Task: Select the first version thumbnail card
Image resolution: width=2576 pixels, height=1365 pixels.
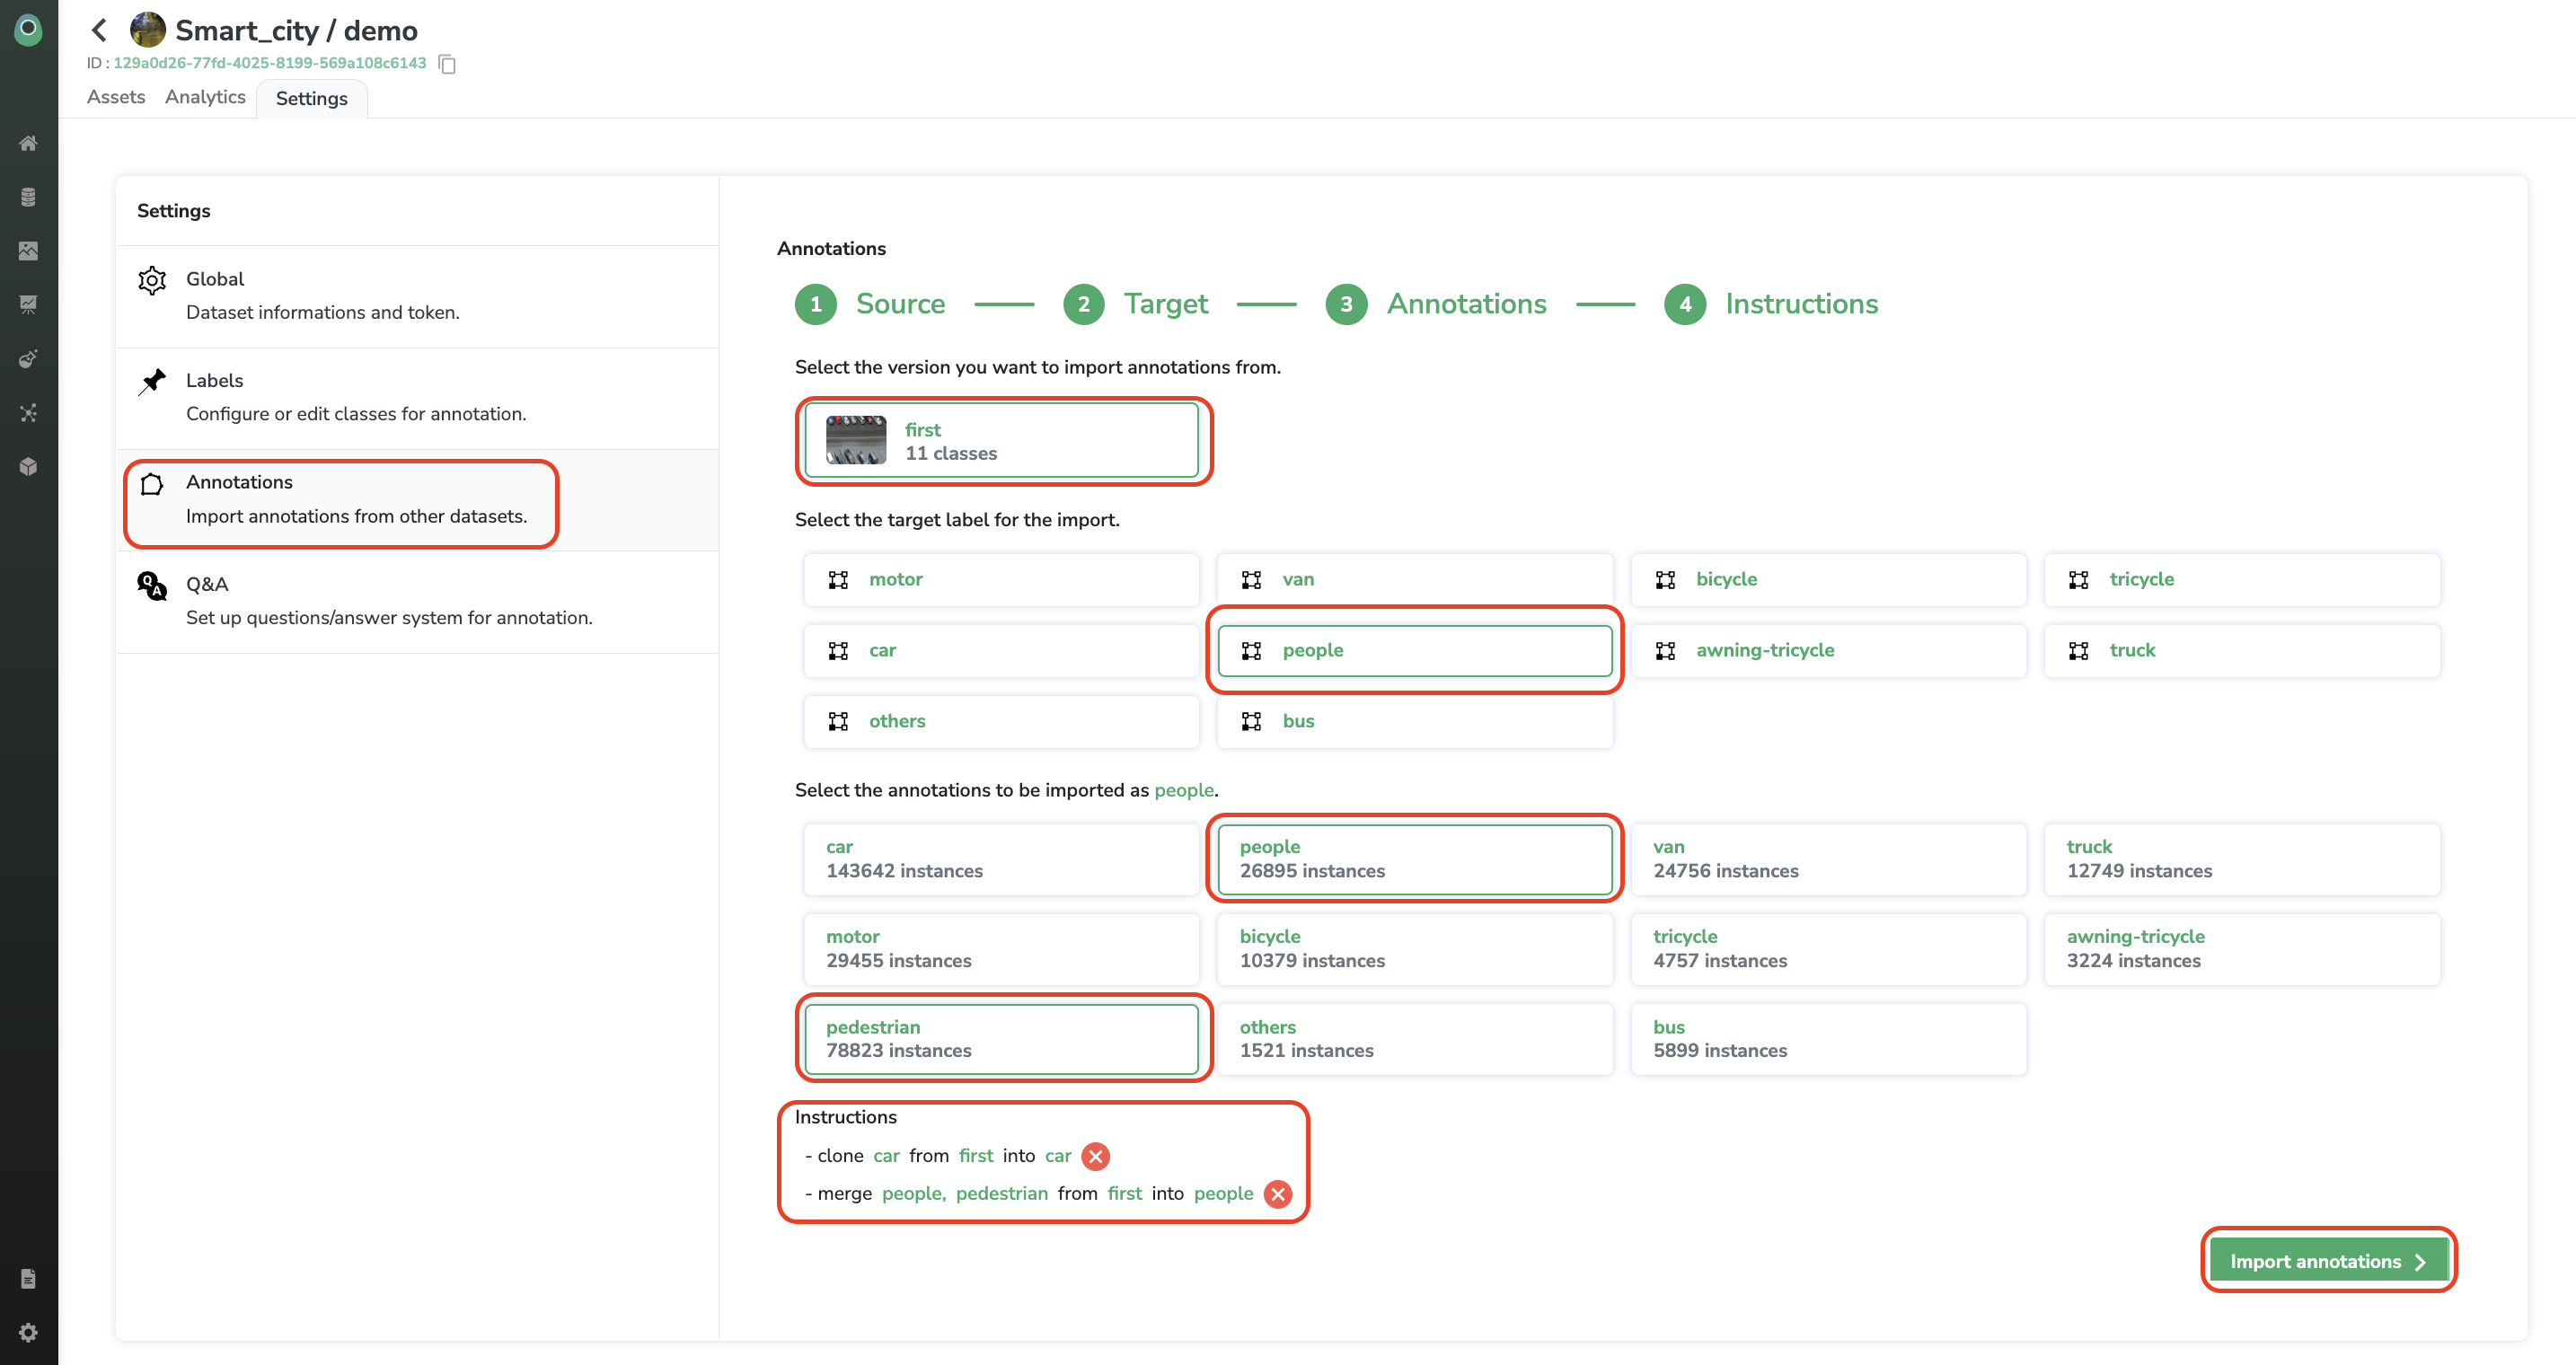Action: (1001, 441)
